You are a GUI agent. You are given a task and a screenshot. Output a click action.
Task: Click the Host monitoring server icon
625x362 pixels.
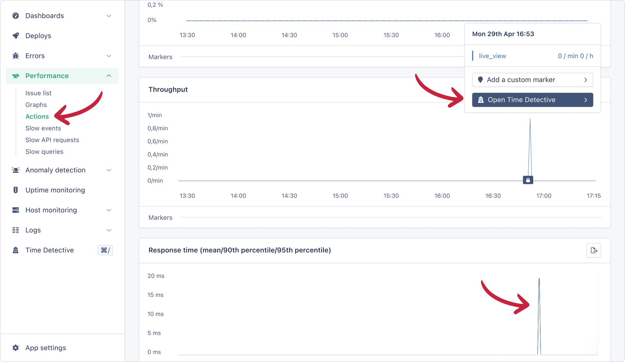[x=16, y=210]
